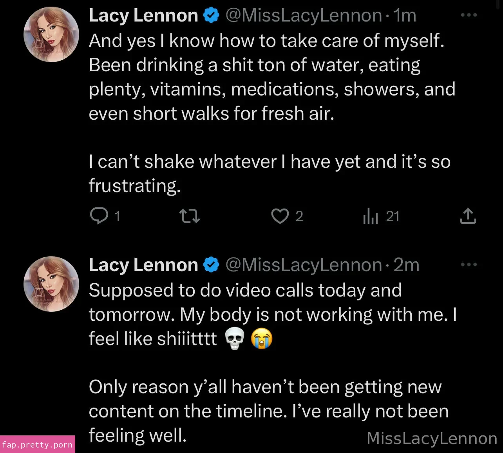Click the verified badge on the first tweet
503x453 pixels.
(211, 16)
